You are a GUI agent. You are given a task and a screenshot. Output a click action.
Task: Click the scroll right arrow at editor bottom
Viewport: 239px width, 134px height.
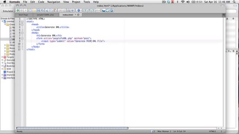[221, 128]
